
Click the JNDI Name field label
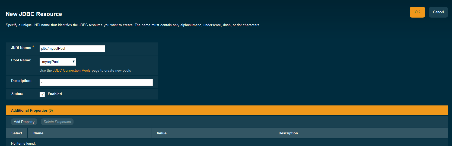[21, 48]
